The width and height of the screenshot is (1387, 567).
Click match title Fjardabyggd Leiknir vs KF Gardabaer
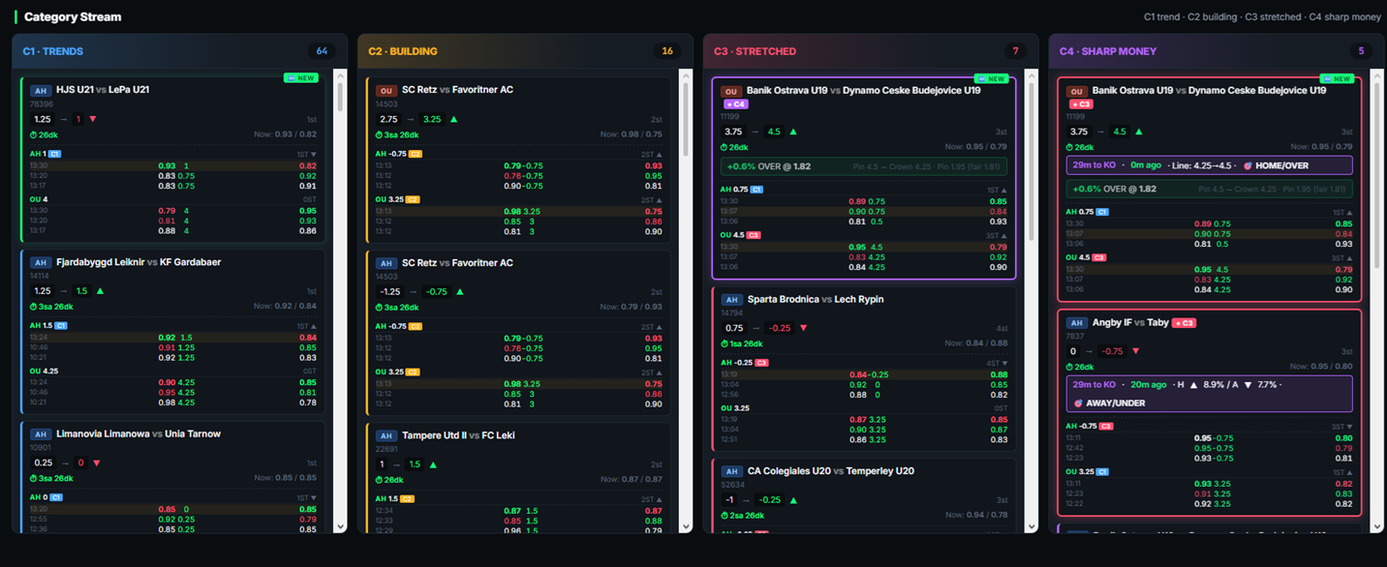coord(139,262)
